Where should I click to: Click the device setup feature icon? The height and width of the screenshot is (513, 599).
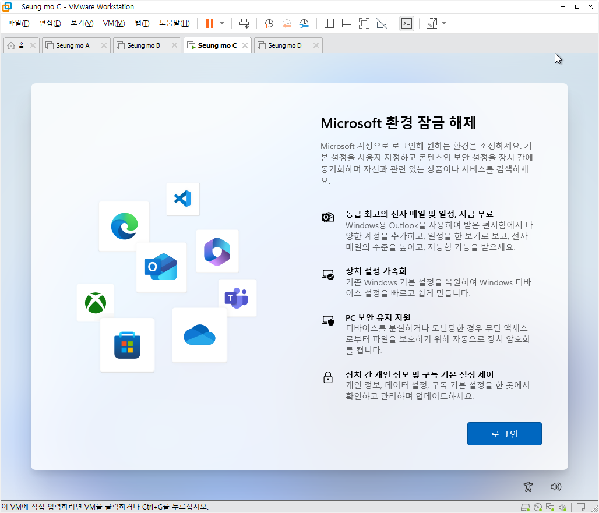pyautogui.click(x=328, y=274)
